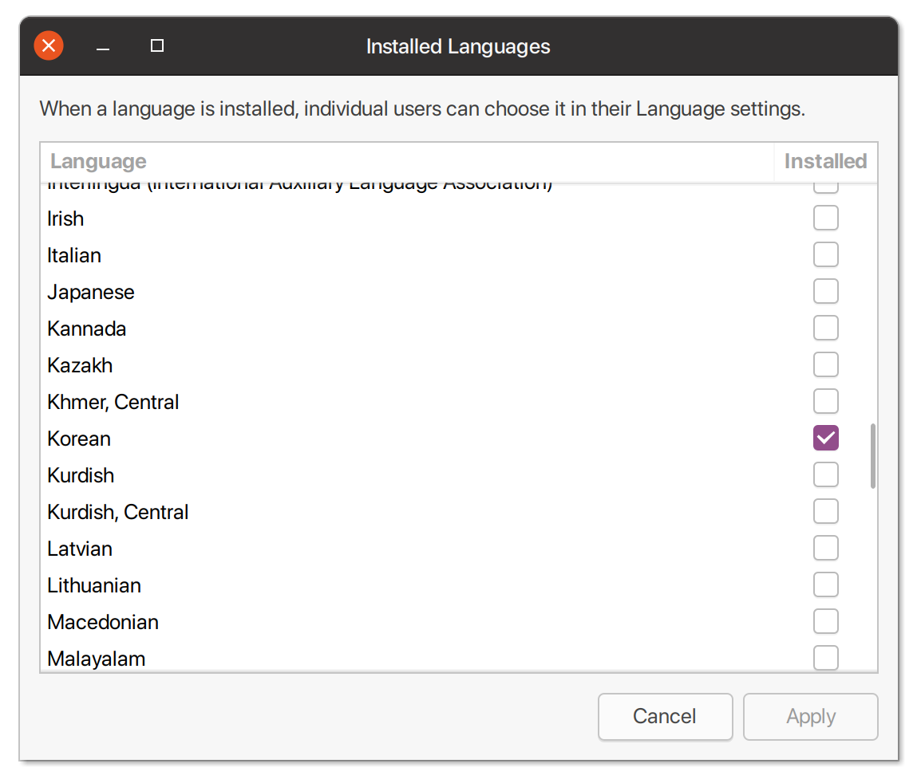Maximize the Installed Languages window
This screenshot has width=921, height=783.
[157, 46]
